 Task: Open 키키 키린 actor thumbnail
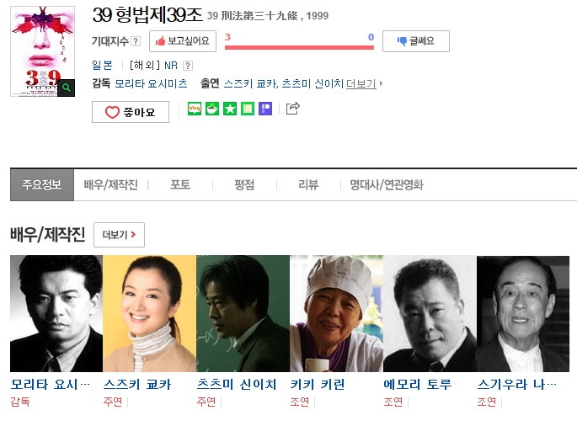(x=336, y=313)
